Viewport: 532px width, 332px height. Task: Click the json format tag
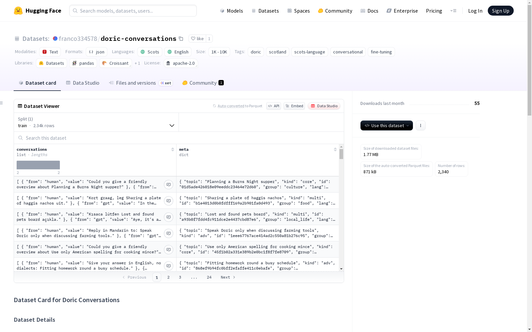tap(96, 52)
